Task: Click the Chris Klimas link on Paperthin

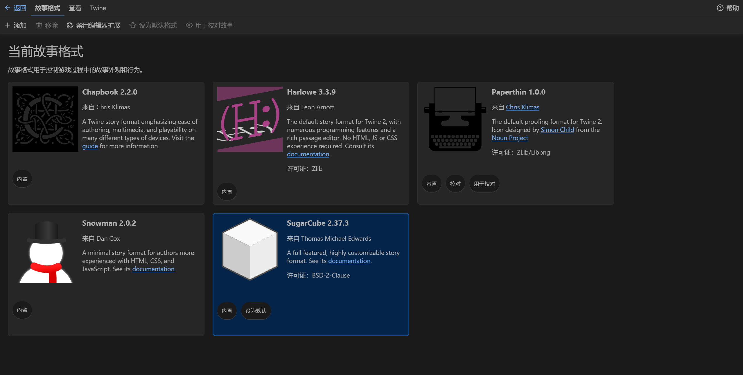Action: 522,107
